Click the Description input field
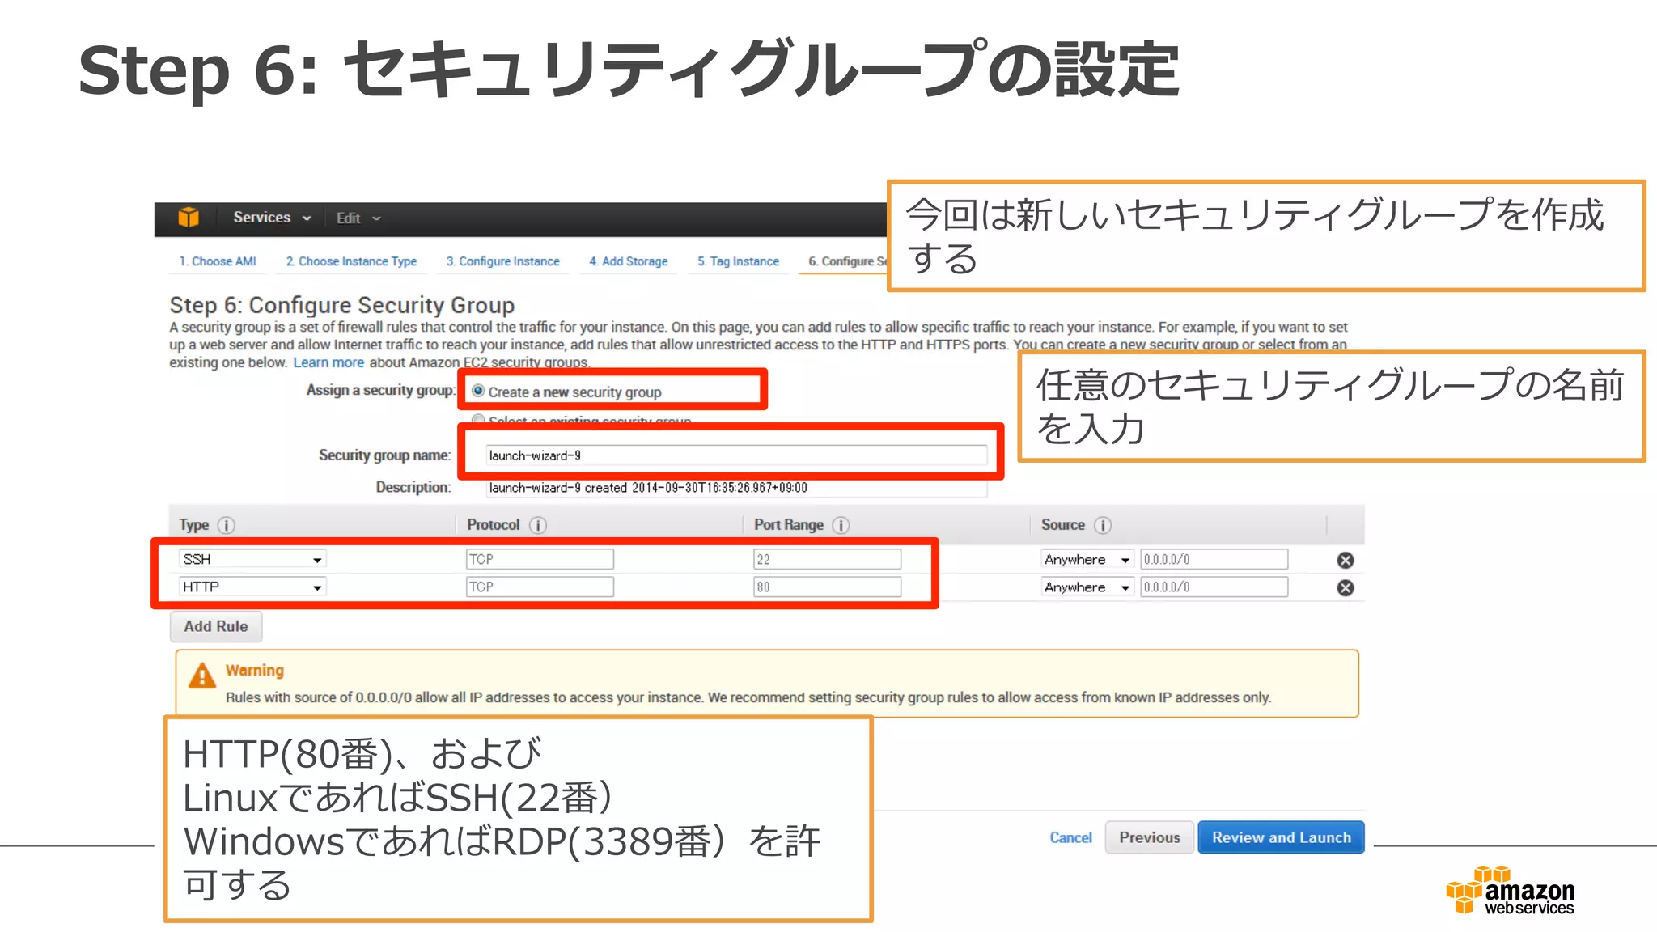Image resolution: width=1657 pixels, height=932 pixels. [736, 488]
